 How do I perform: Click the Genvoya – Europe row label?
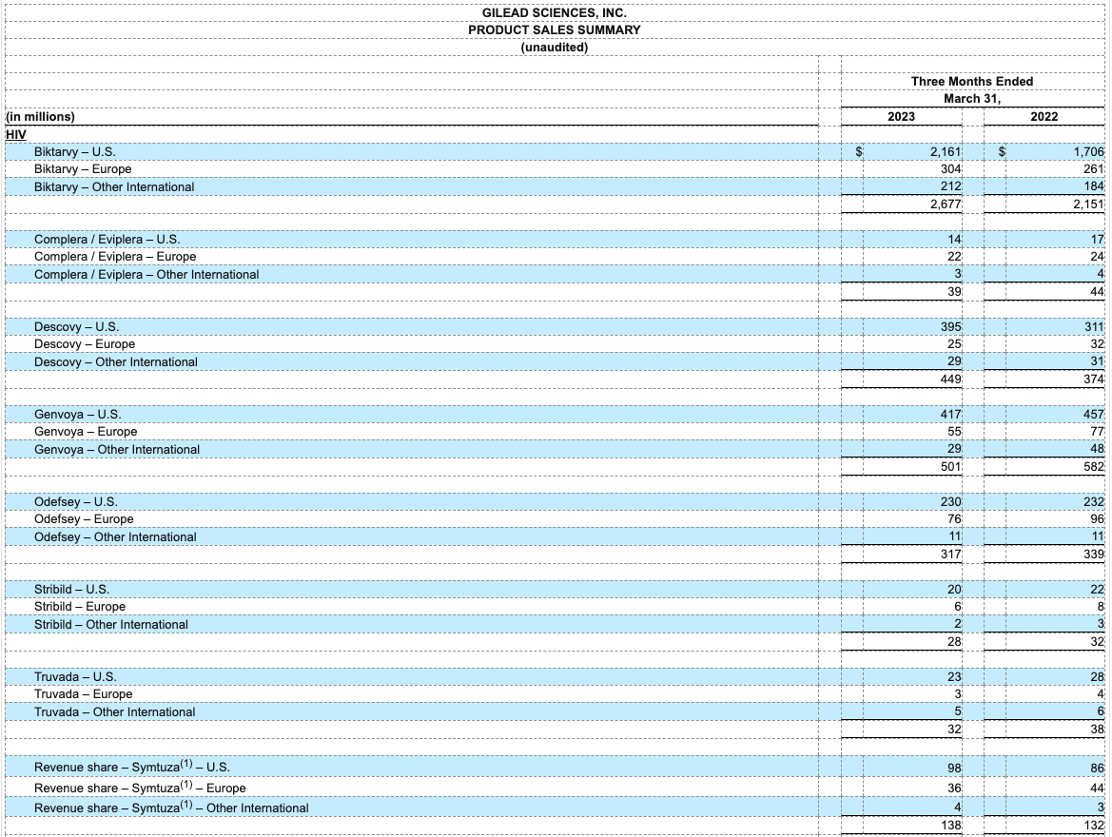[x=85, y=431]
